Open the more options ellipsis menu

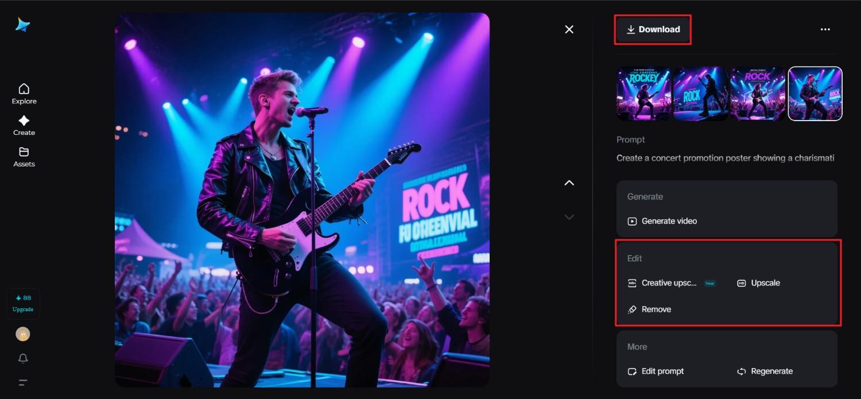tap(825, 29)
